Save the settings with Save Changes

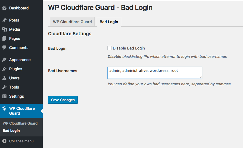(x=63, y=100)
